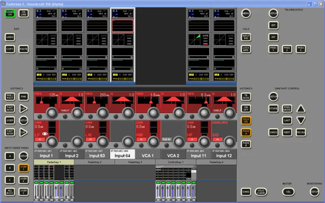Screen dimensions: 325x203
Task: Select the TB ASSN button
Action: 246,96
